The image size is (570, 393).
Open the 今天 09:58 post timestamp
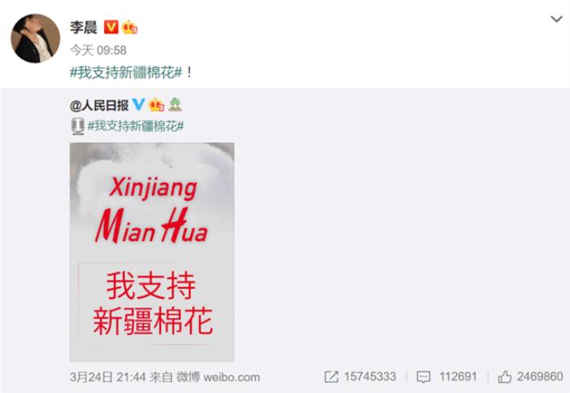[99, 50]
